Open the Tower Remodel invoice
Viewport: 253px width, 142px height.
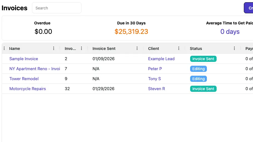click(x=24, y=79)
